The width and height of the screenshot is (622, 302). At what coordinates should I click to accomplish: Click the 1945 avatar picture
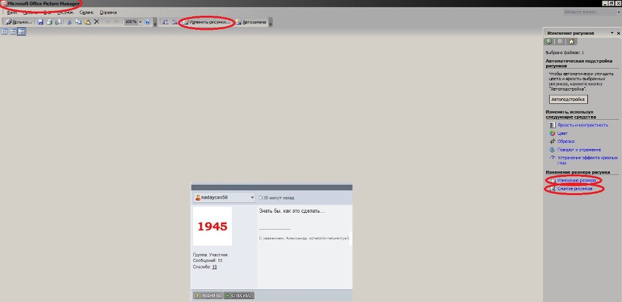[212, 226]
